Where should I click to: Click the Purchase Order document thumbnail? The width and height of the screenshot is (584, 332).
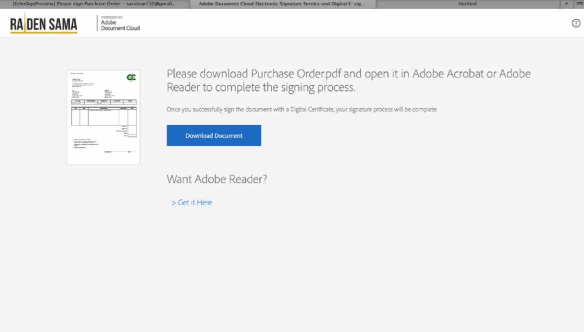click(103, 117)
